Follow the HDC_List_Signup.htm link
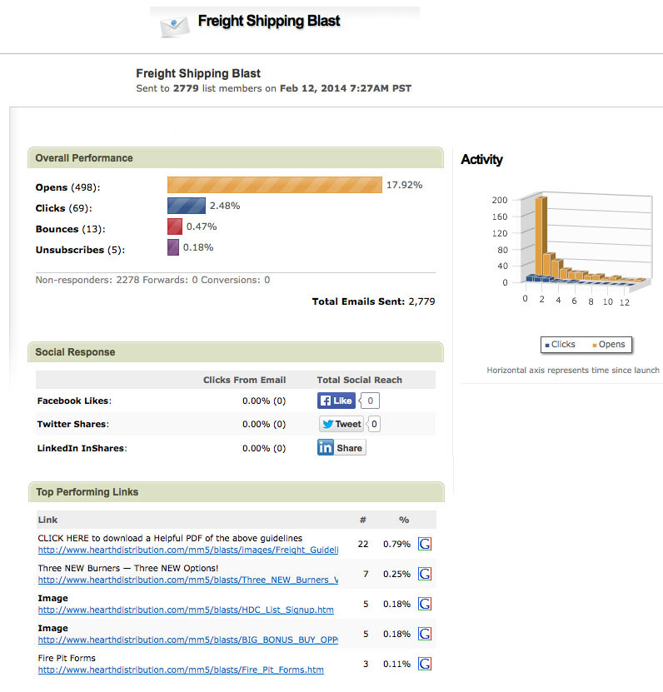 point(185,610)
